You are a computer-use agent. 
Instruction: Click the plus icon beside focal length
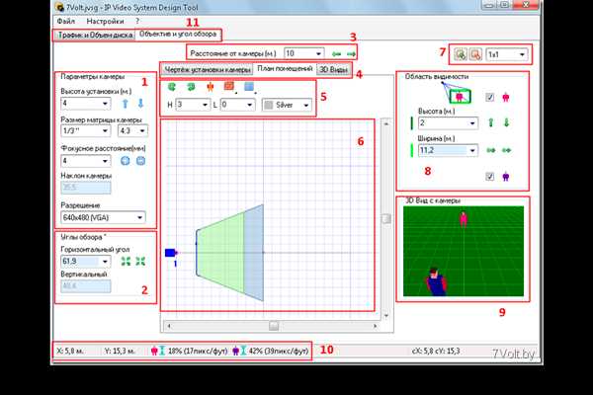125,159
